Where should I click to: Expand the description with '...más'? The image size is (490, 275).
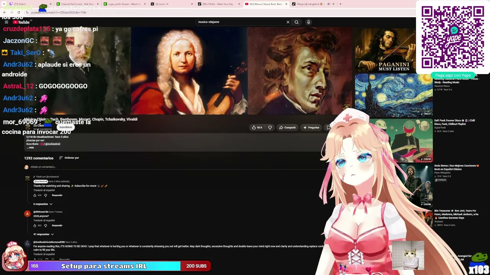(x=30, y=147)
